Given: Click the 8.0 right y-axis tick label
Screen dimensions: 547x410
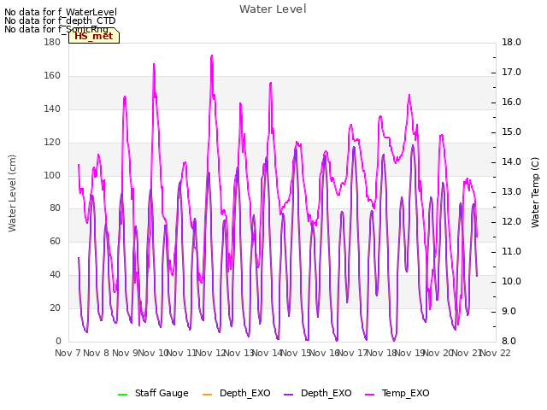Looking at the screenshot, I should point(511,342).
